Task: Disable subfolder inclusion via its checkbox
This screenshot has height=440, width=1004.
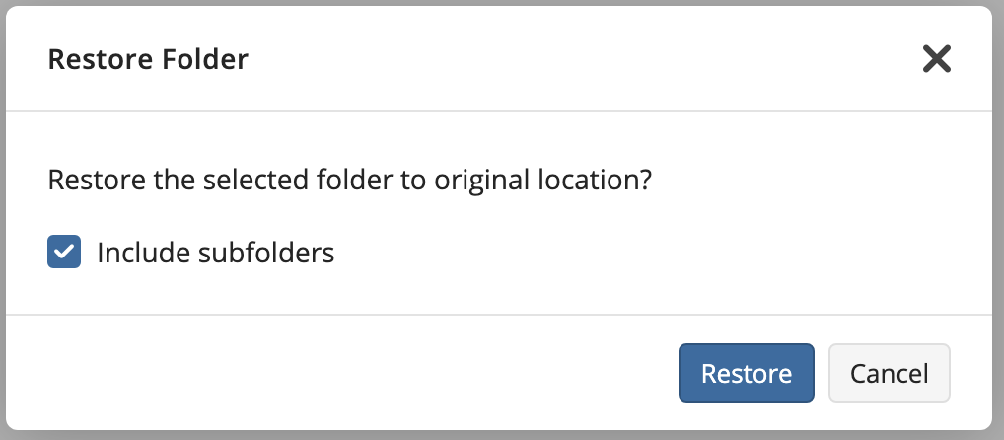Action: coord(64,253)
